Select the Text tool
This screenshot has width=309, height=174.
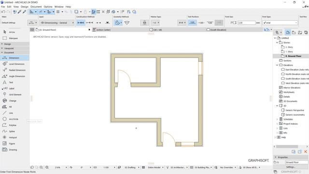click(x=11, y=82)
